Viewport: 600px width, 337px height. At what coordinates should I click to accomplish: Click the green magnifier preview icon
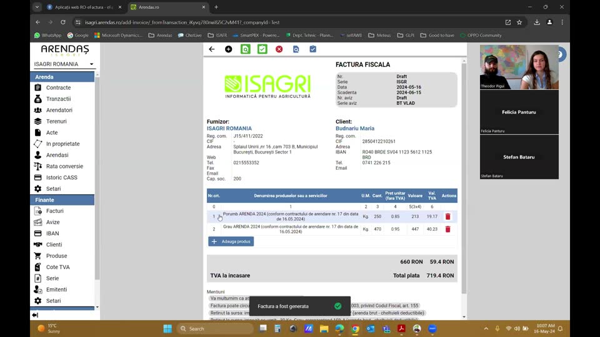pyautogui.click(x=245, y=49)
